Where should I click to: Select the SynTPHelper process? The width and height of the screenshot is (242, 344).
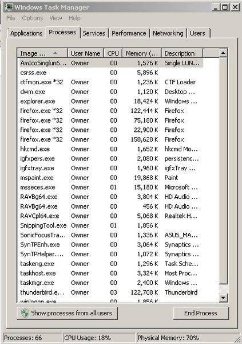[x=110, y=254]
